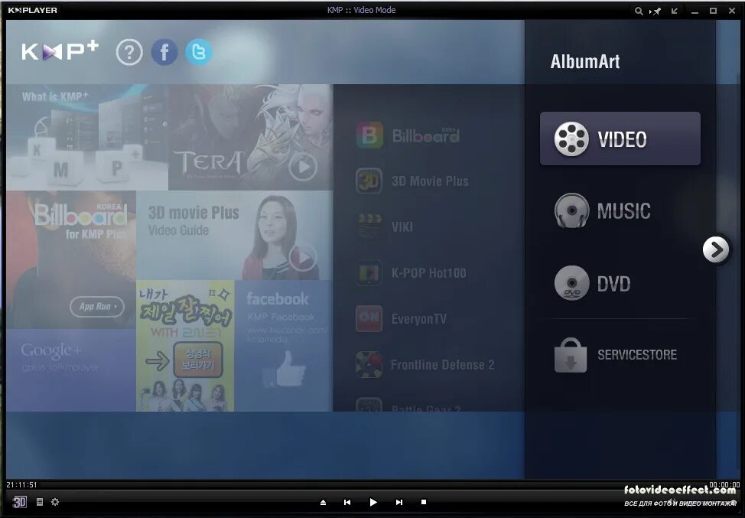Open the Twitter round icon in header
Screen dimensions: 745x518
[x=199, y=52]
